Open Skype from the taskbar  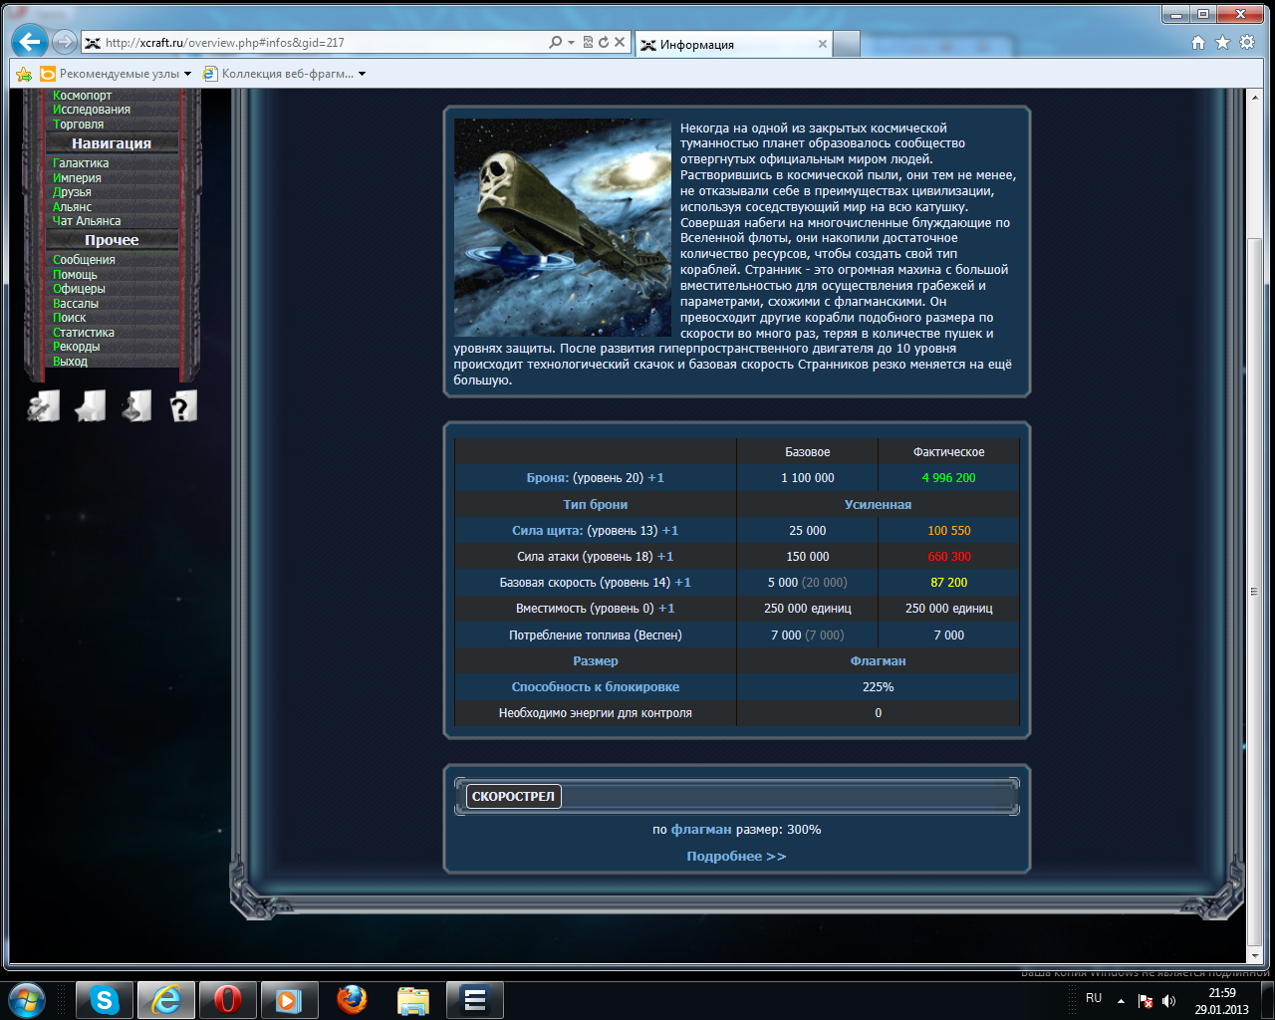coord(104,1000)
